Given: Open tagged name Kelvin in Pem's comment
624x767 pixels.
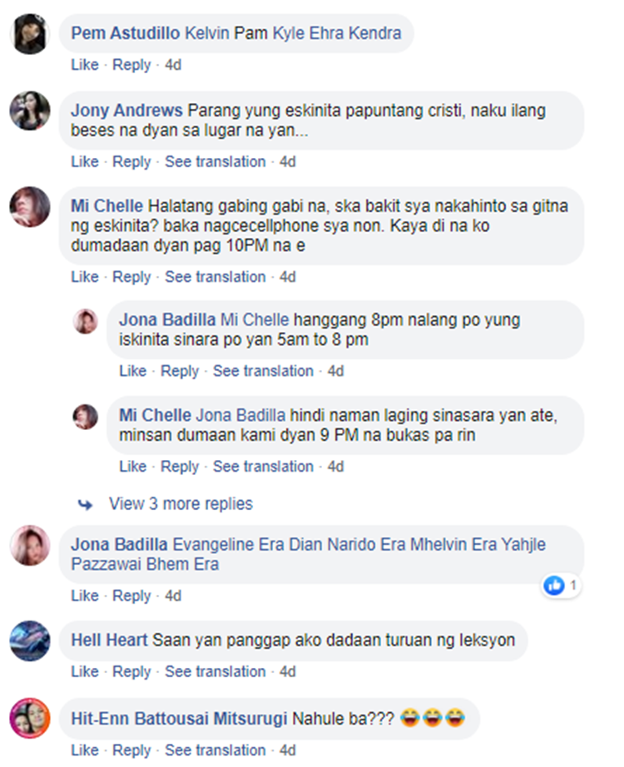Looking at the screenshot, I should pyautogui.click(x=207, y=33).
